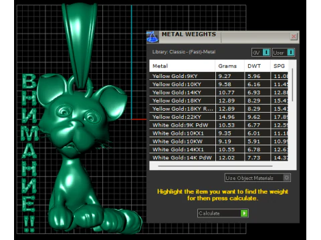Enable Use Object Materials option

tap(257, 178)
